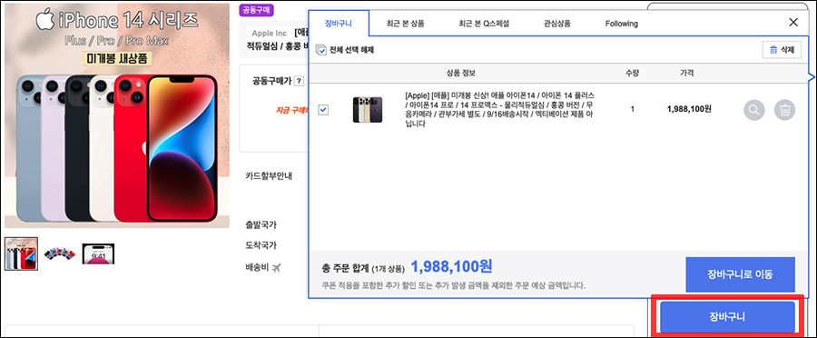Click the 총 주문 합계 total amount
817x338 pixels.
tap(451, 267)
